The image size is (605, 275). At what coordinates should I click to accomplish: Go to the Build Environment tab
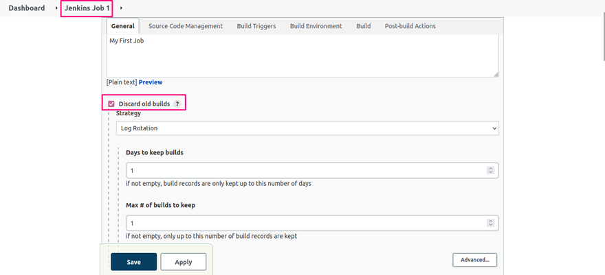pos(316,26)
